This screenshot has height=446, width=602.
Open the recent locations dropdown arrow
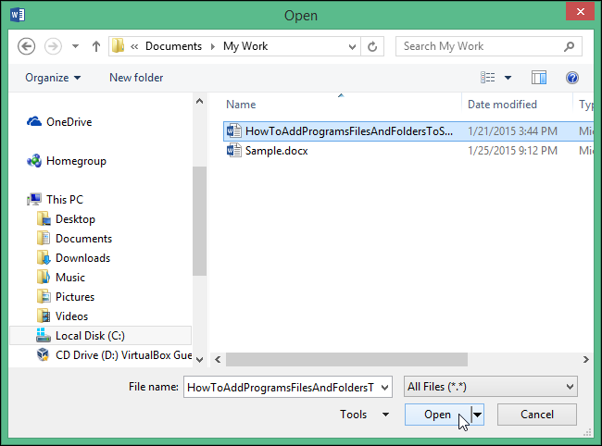click(75, 46)
